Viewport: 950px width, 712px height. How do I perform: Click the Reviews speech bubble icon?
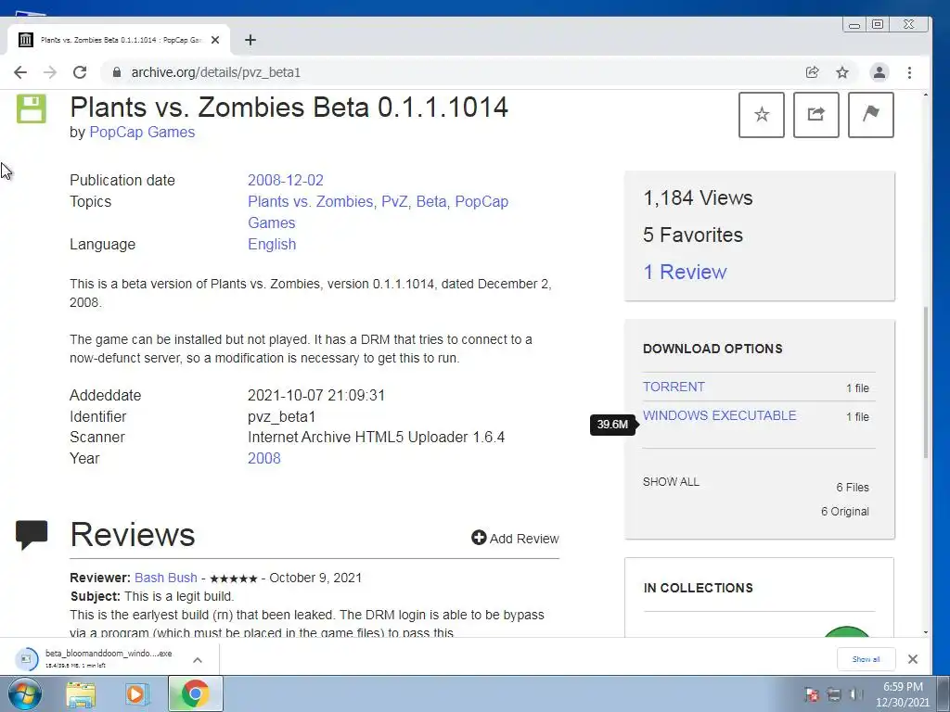[32, 535]
